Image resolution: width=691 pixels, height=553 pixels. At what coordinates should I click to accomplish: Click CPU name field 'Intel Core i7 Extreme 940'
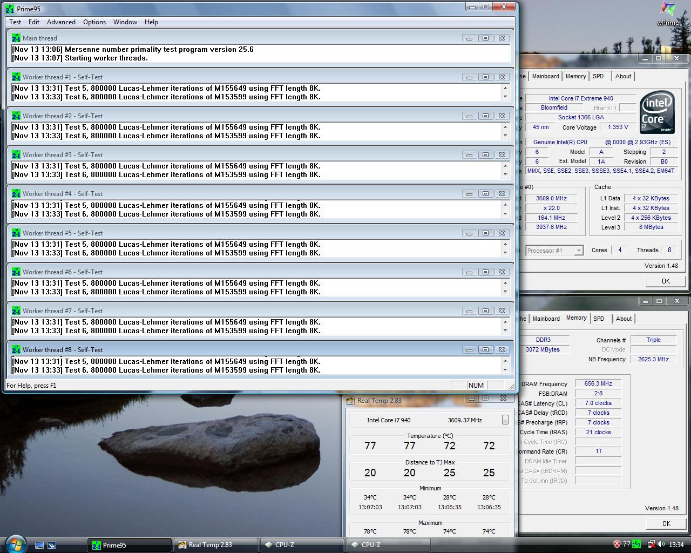click(x=581, y=98)
